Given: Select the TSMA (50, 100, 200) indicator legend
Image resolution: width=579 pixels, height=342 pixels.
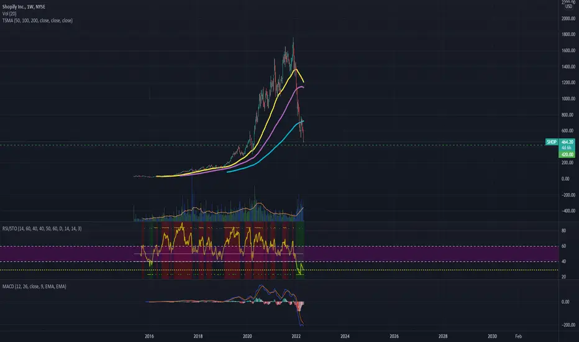Looking at the screenshot, I should click(x=37, y=21).
